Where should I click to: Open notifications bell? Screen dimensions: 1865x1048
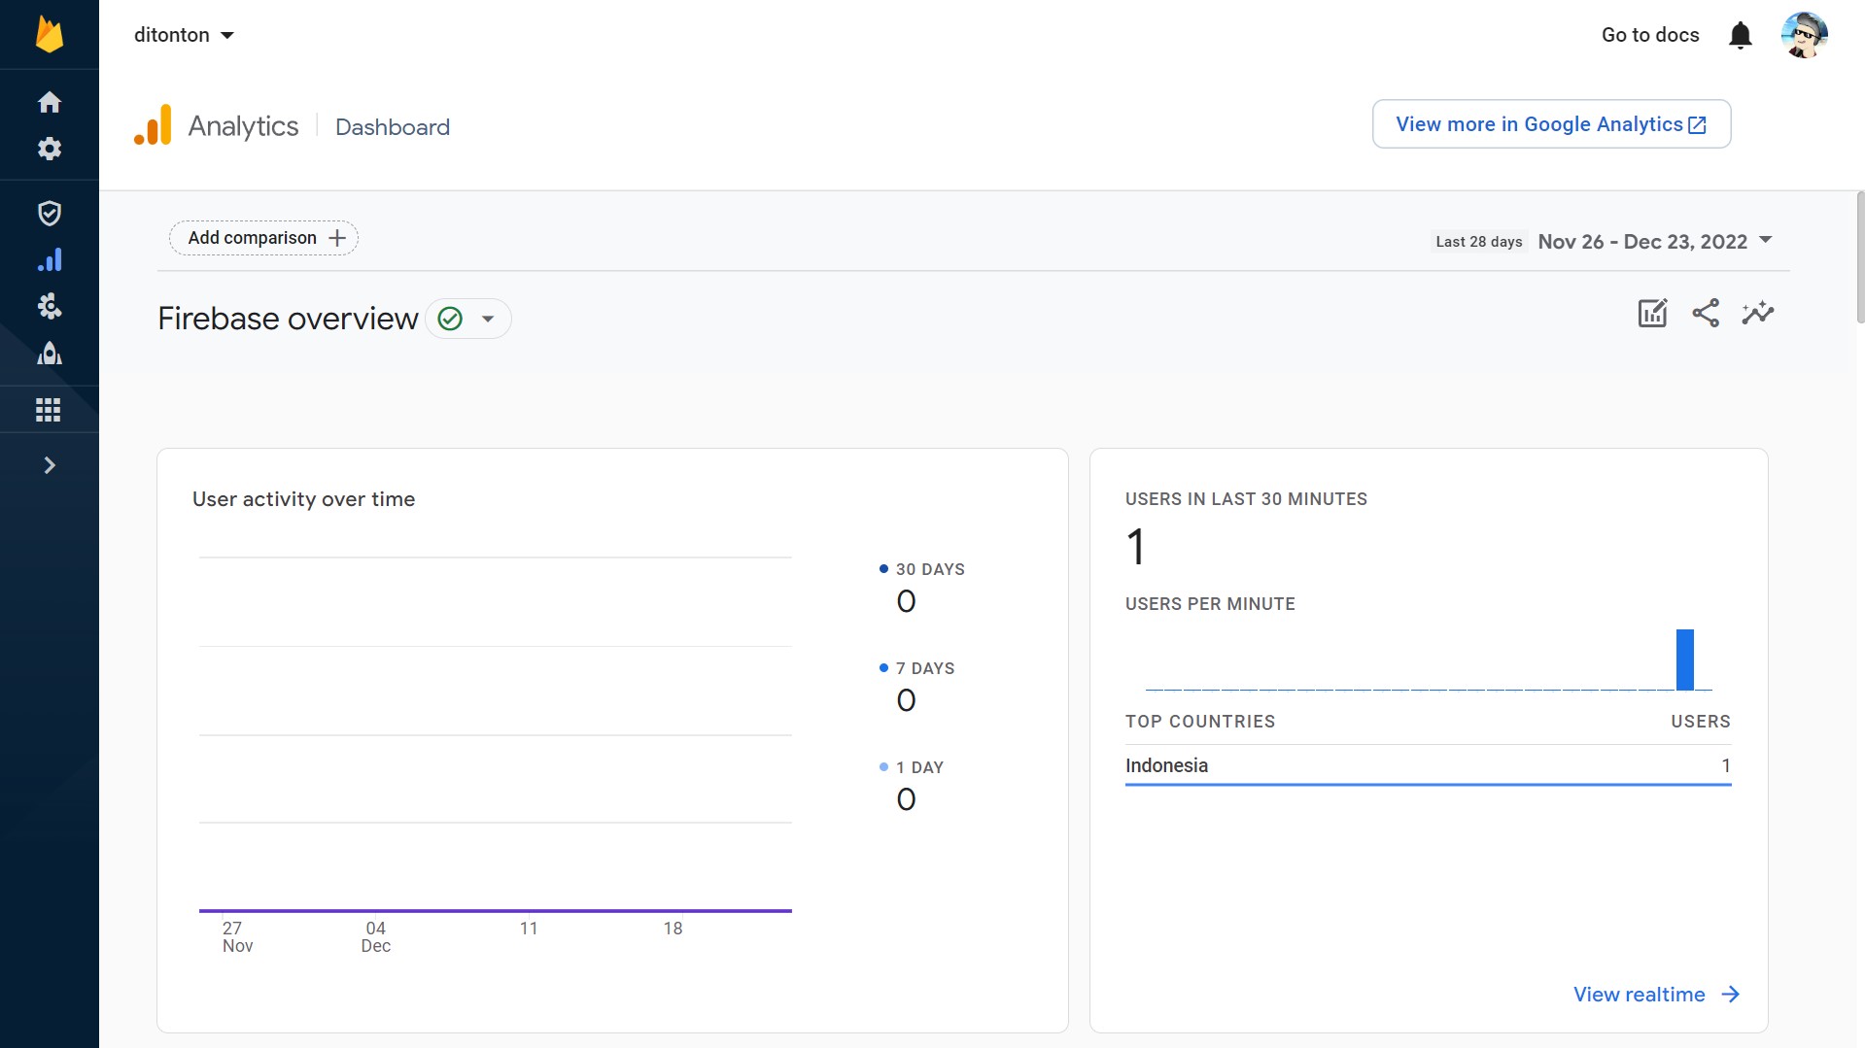coord(1741,35)
